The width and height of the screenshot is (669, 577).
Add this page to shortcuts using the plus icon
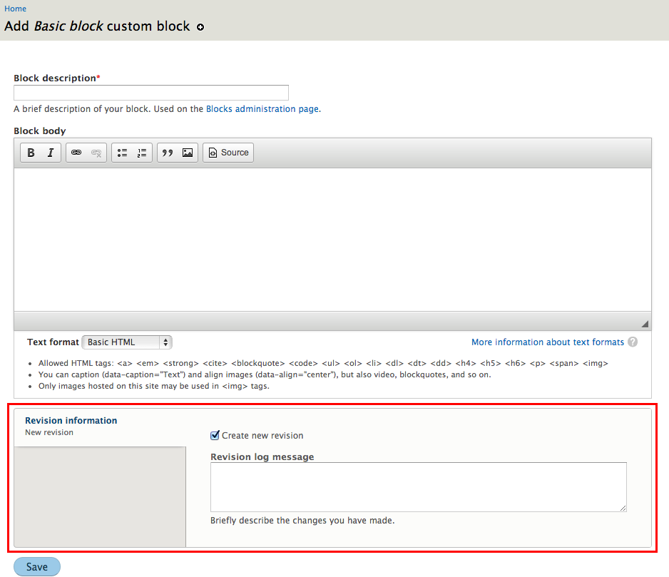(x=200, y=27)
